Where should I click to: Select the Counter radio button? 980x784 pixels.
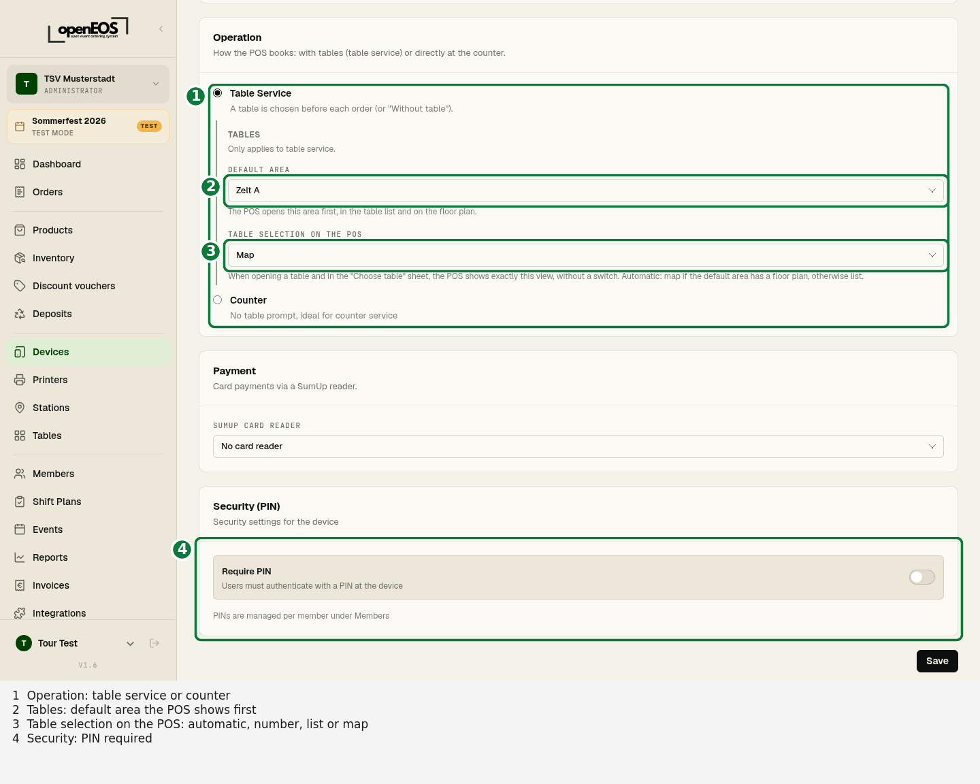(218, 299)
